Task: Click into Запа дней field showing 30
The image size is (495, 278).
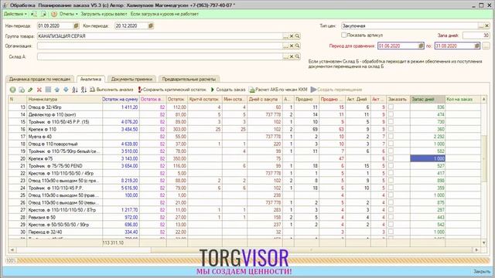Action: coord(476,36)
